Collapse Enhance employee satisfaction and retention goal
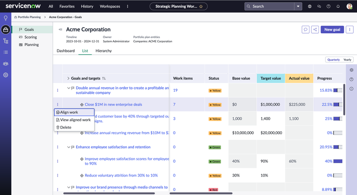 68,147
